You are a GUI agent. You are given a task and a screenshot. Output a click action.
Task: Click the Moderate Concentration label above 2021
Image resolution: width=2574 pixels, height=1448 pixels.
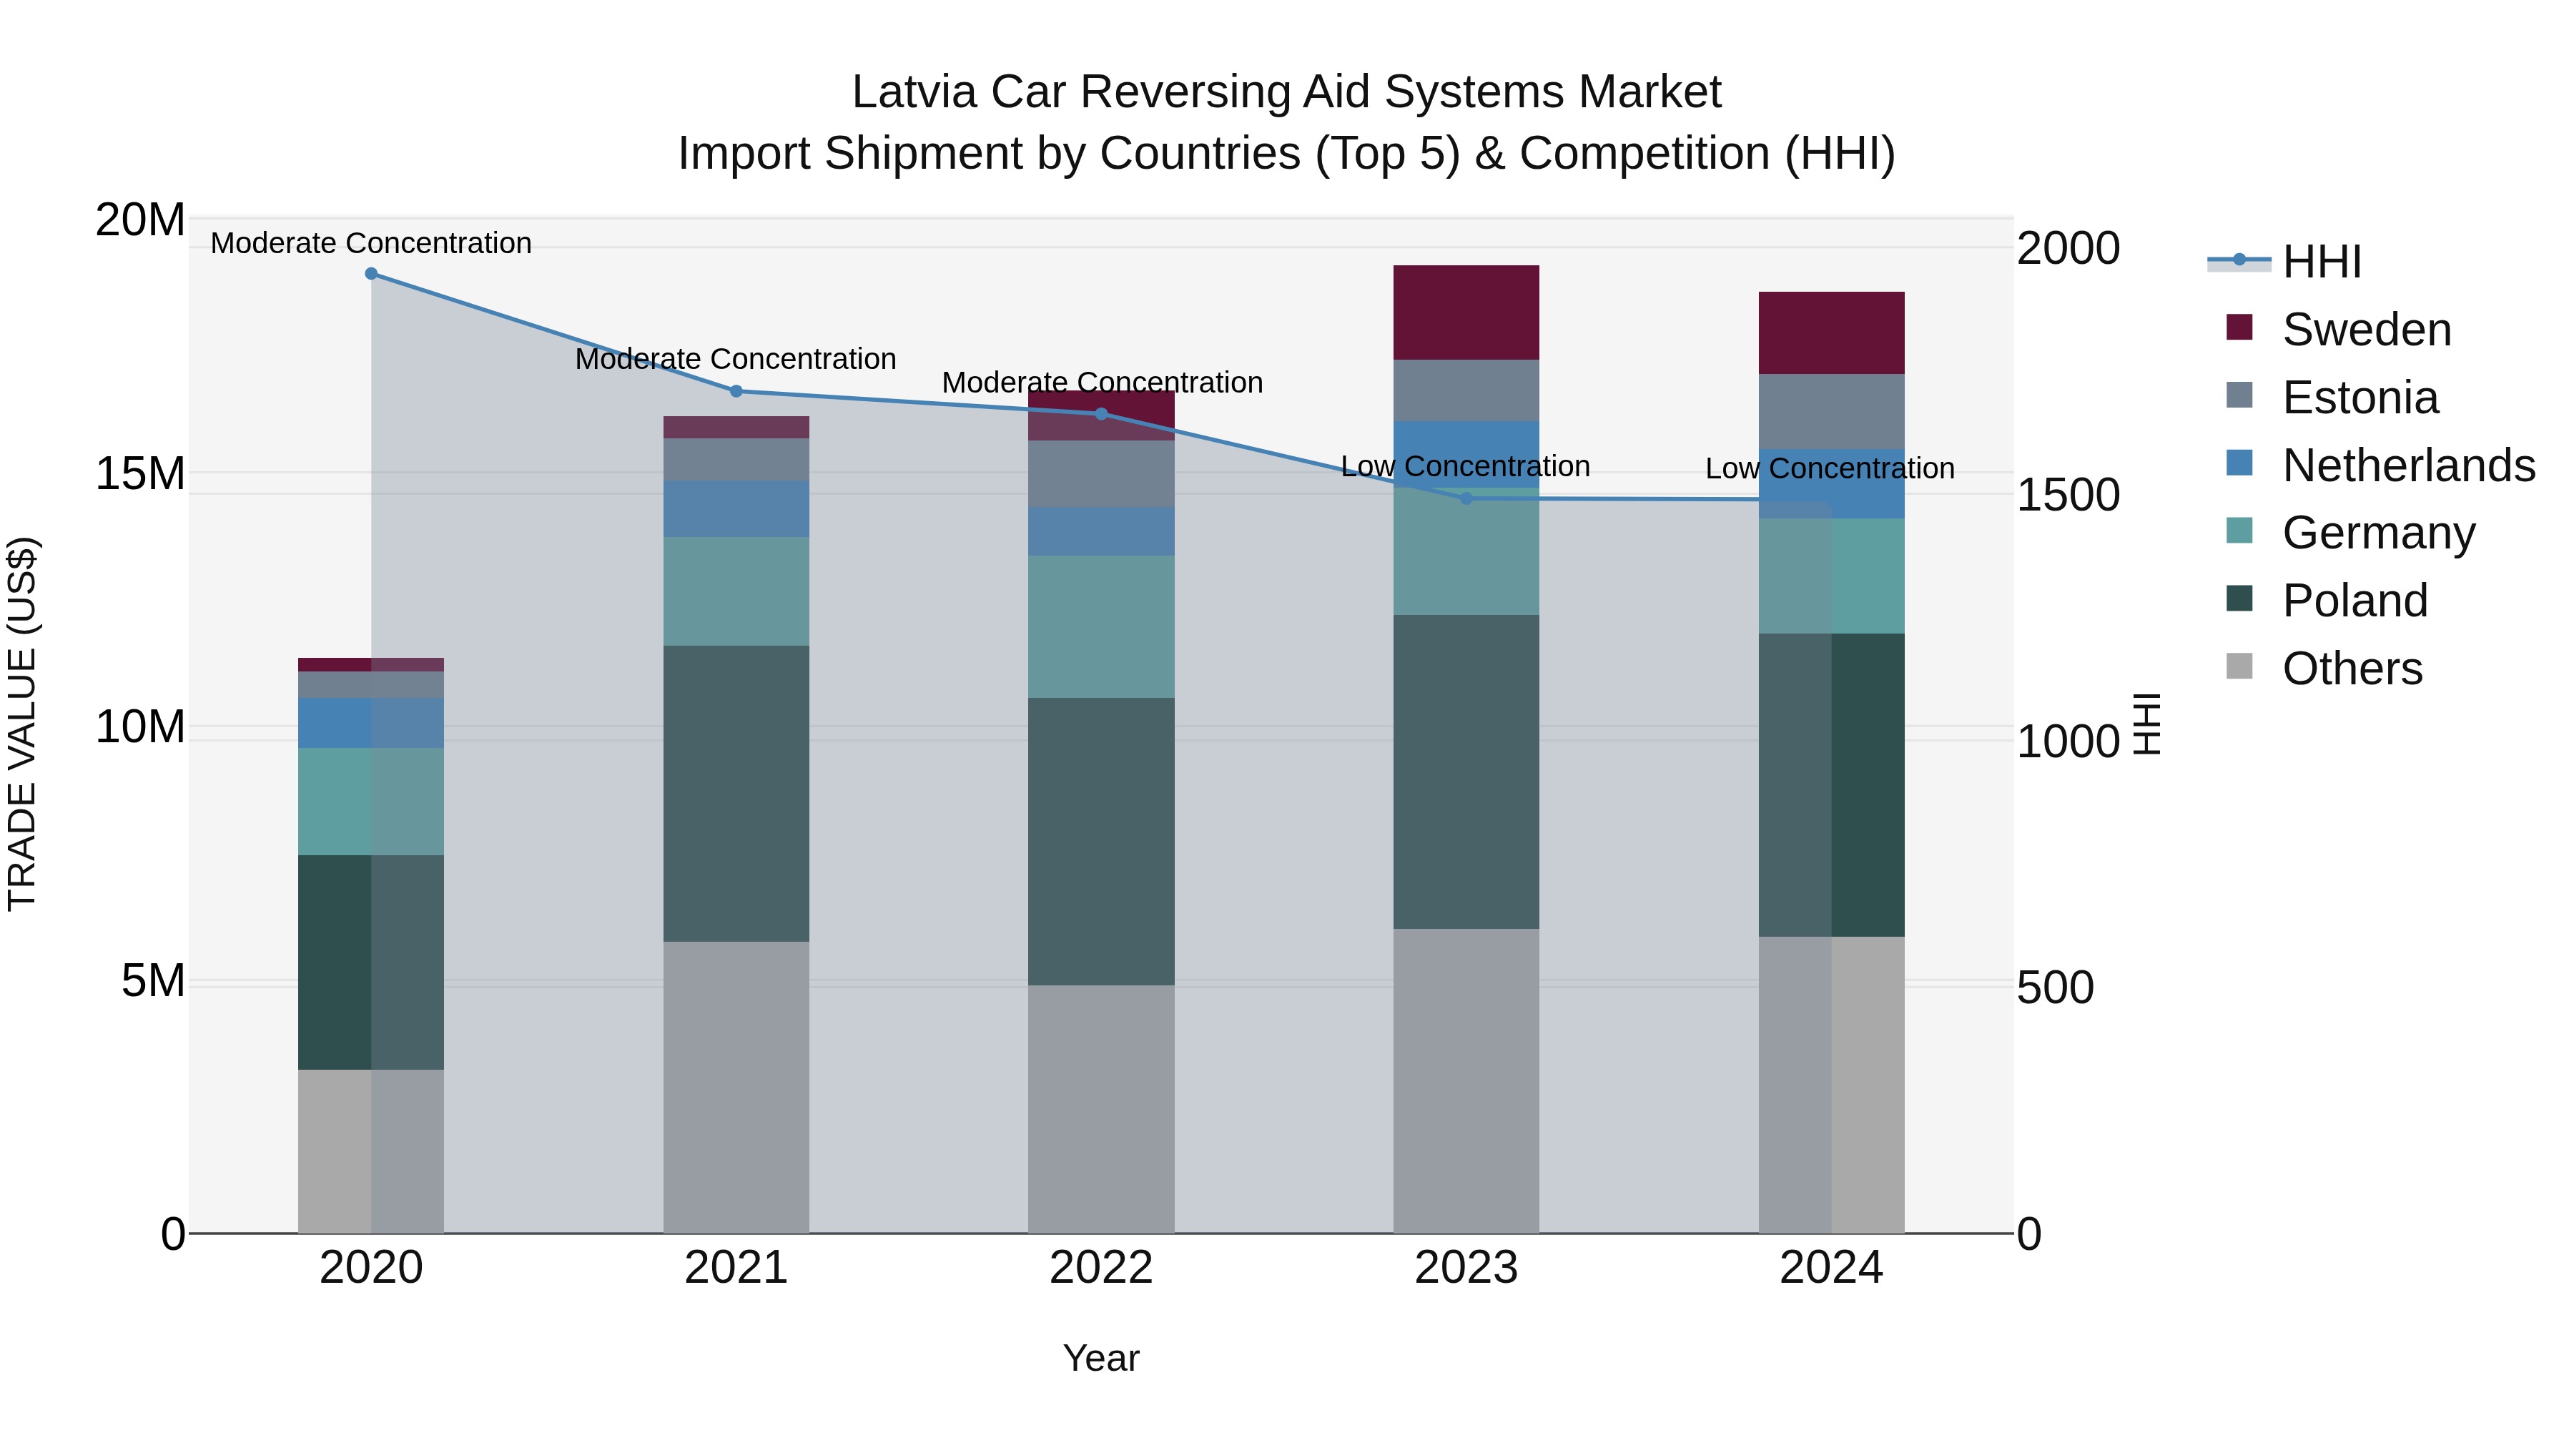click(x=736, y=360)
